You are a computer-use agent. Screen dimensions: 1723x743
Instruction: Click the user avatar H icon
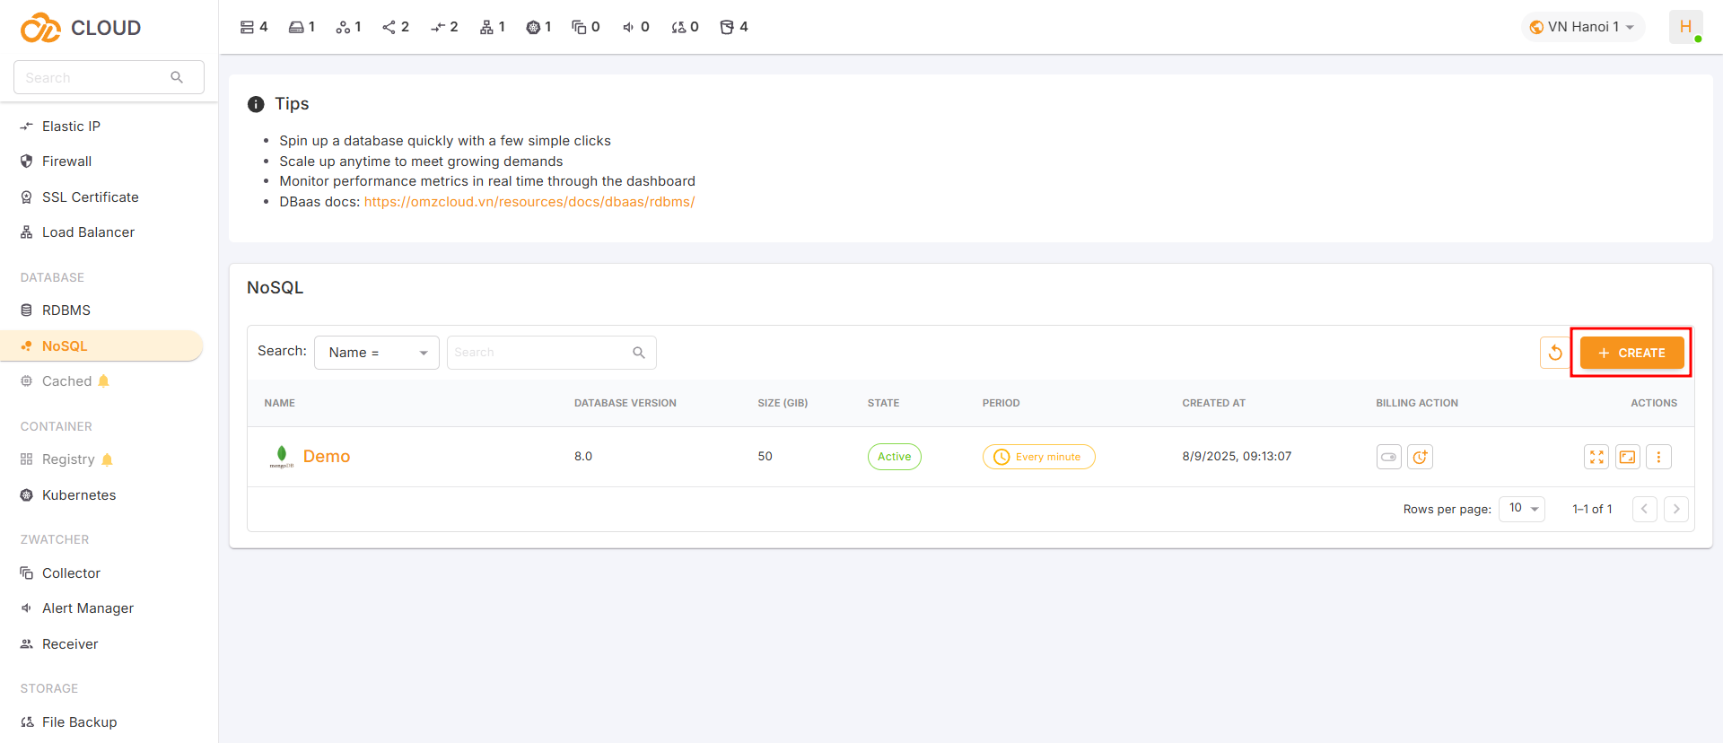coord(1685,27)
